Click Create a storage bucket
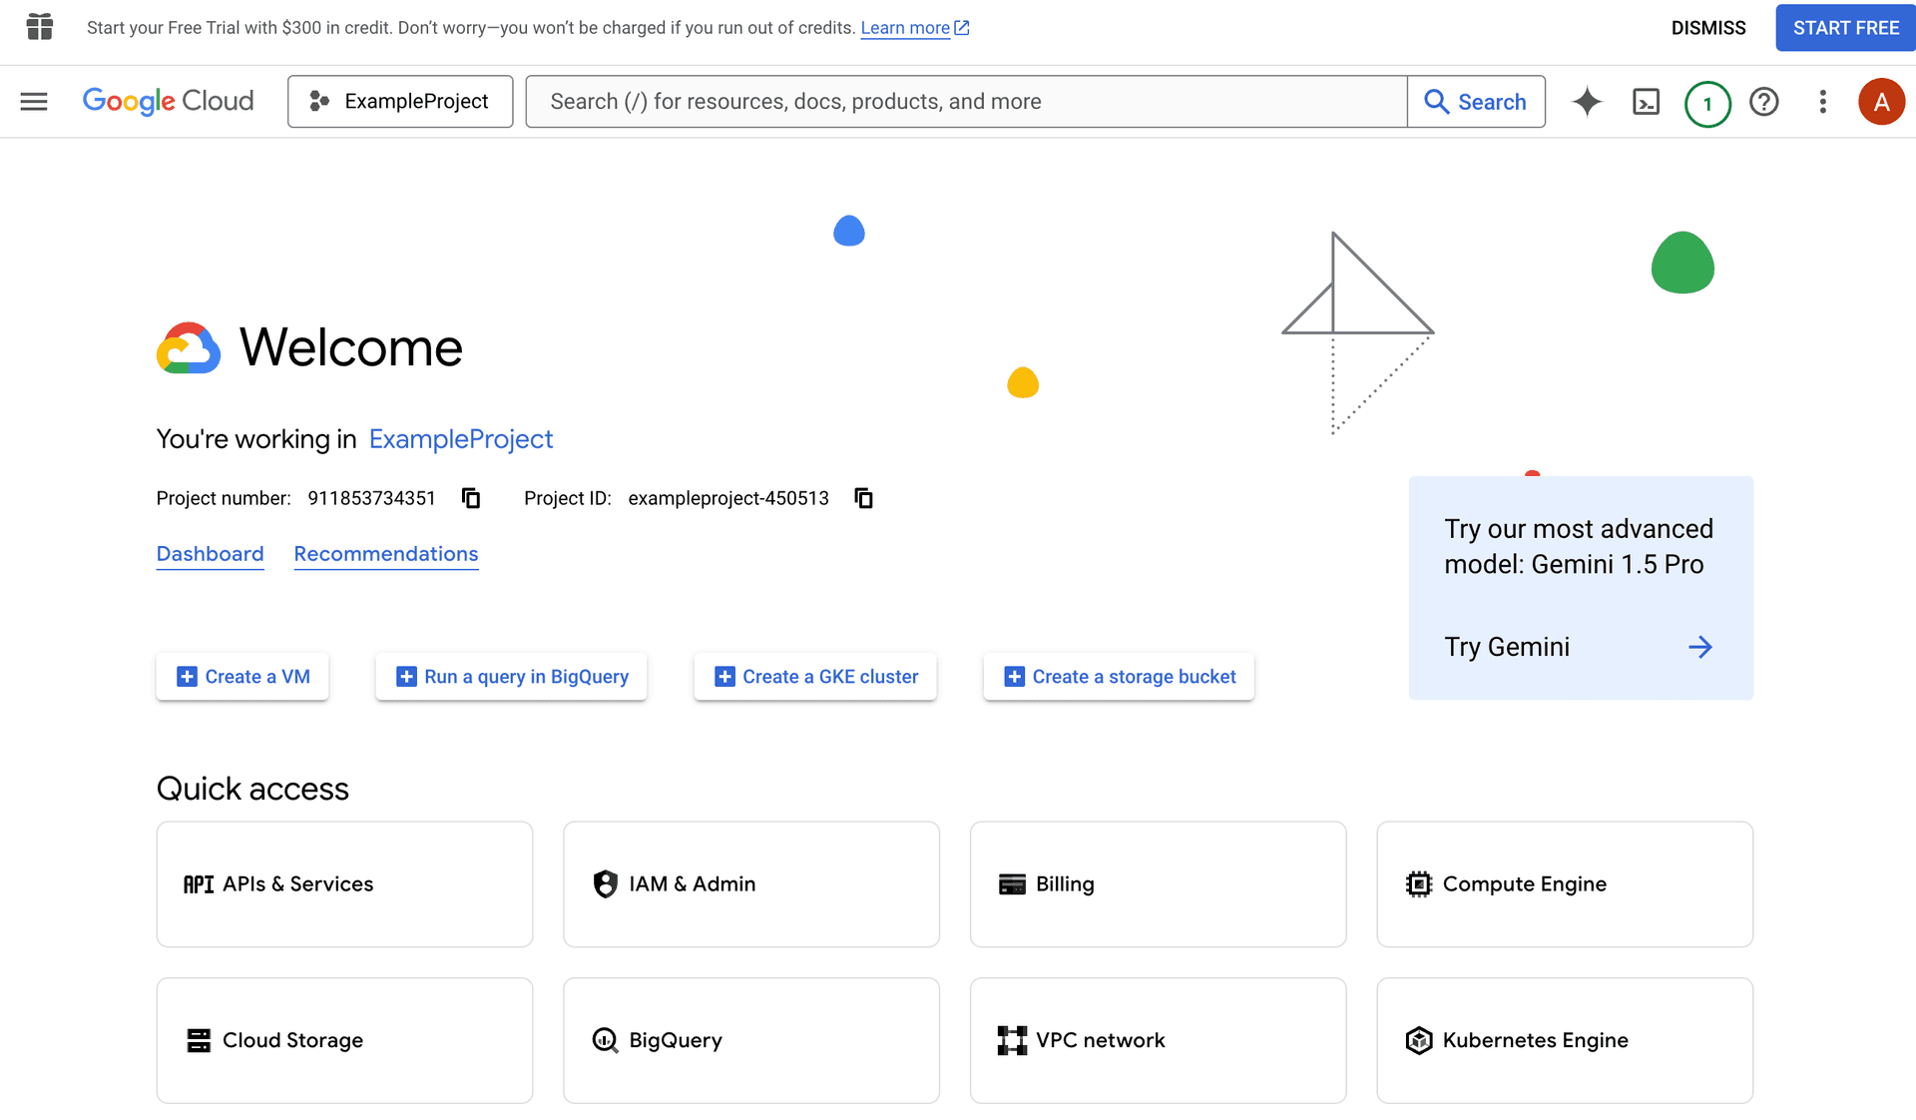1916x1120 pixels. (1118, 677)
